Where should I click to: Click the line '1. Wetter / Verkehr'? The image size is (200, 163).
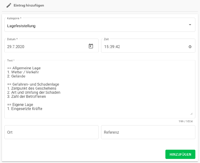pos(23,72)
